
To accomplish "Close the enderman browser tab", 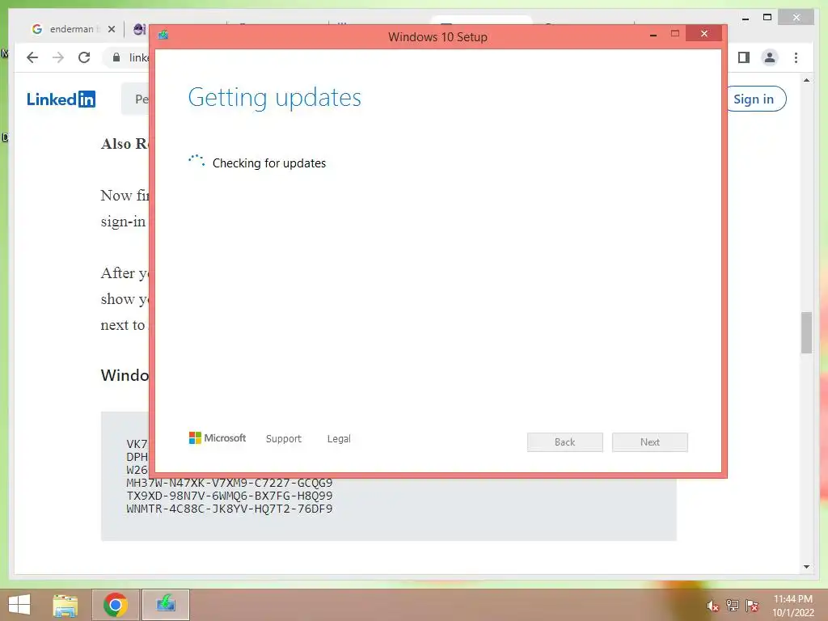I will point(112,29).
